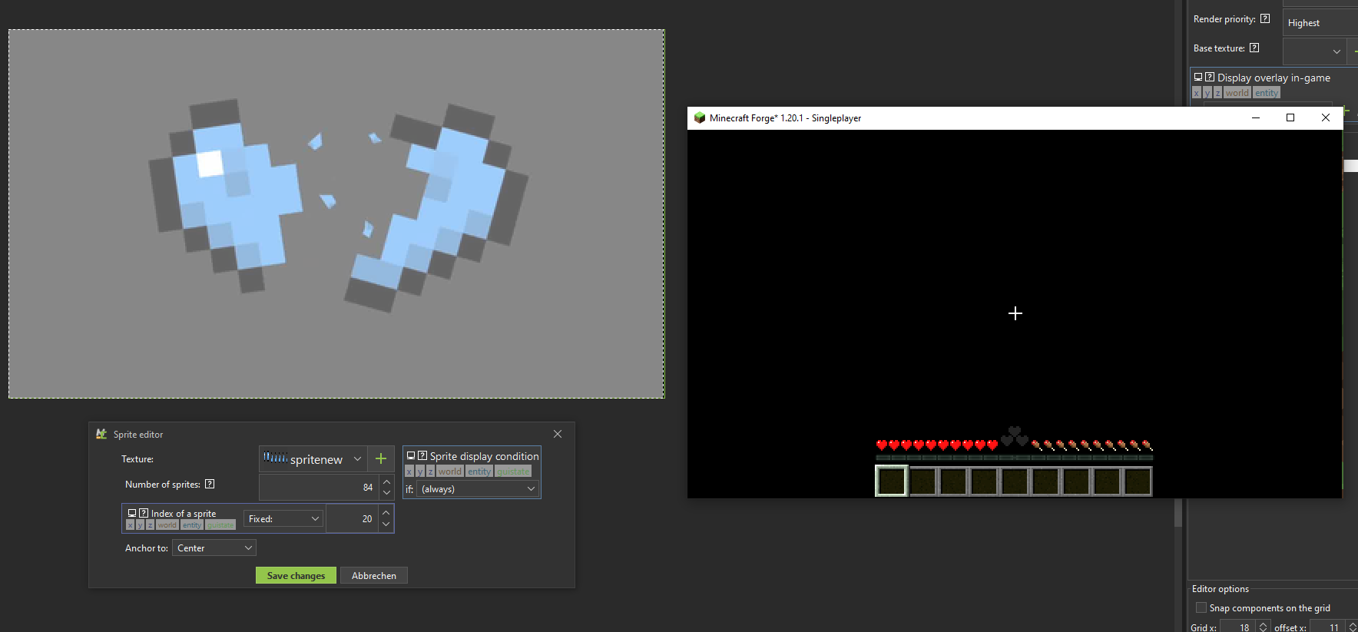This screenshot has width=1358, height=632.
Task: Click the Abbrechen button
Action: (x=374, y=575)
